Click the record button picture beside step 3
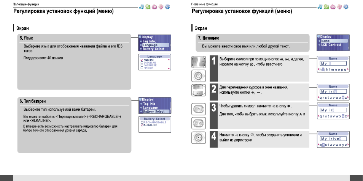 [199, 109]
